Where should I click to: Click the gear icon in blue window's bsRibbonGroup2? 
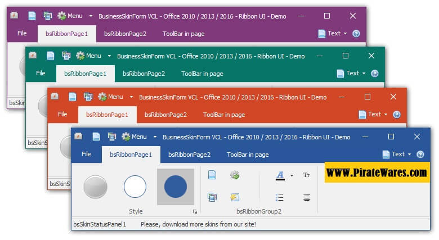[x=235, y=175]
